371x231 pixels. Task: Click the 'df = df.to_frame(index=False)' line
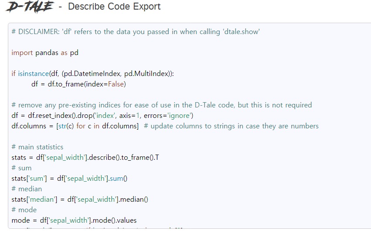[x=78, y=84]
